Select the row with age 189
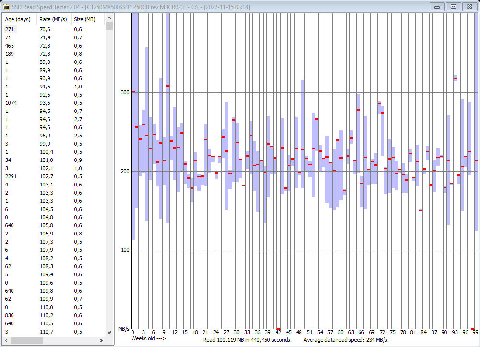Image resolution: width=480 pixels, height=347 pixels. (x=54, y=54)
